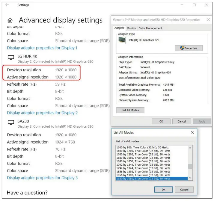This screenshot has height=201, width=214.
Task: Select 1792 by 1344, 30 Hertz mode
Action: pyautogui.click(x=152, y=168)
